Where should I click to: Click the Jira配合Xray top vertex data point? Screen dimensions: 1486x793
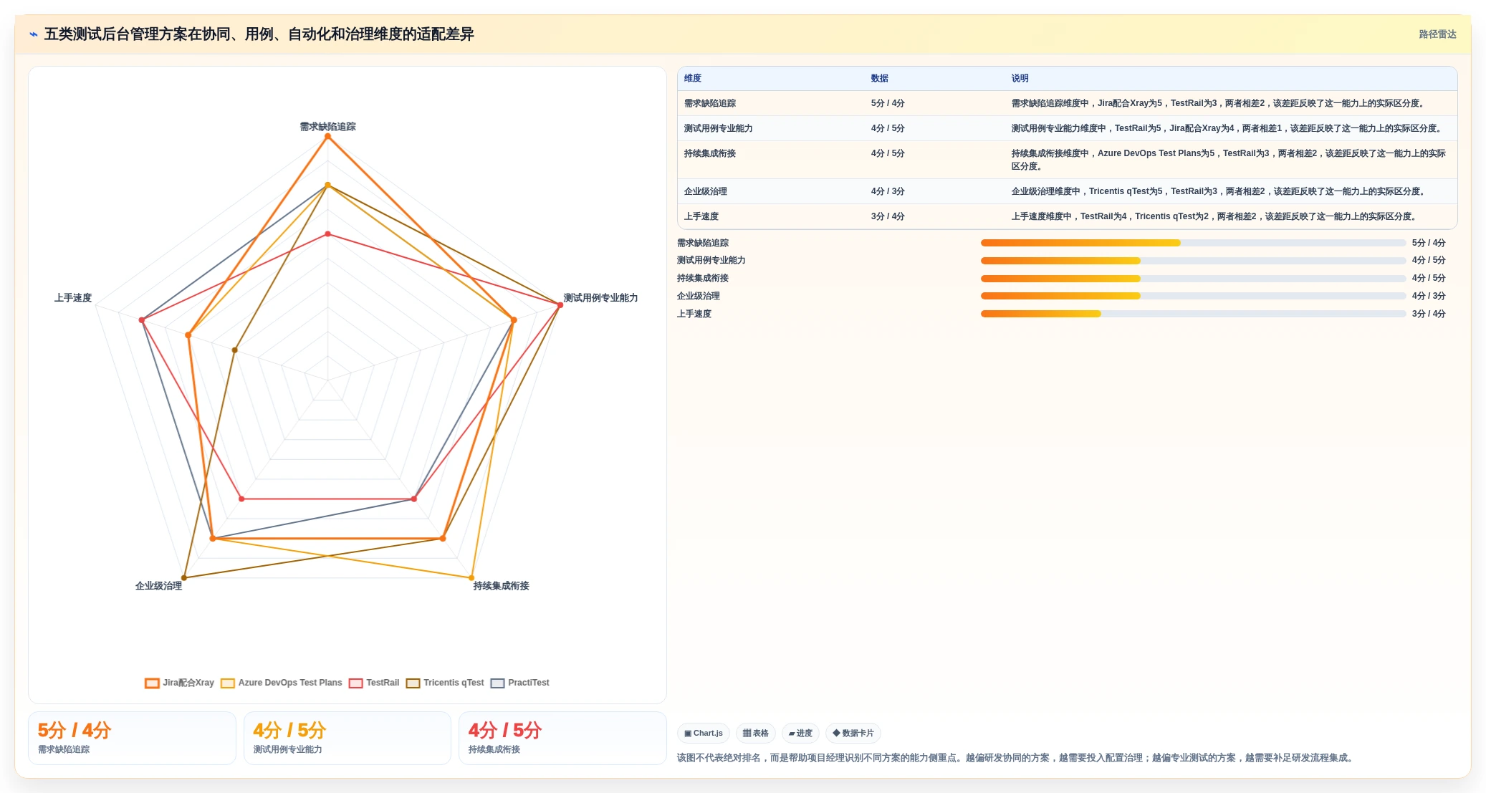point(327,136)
